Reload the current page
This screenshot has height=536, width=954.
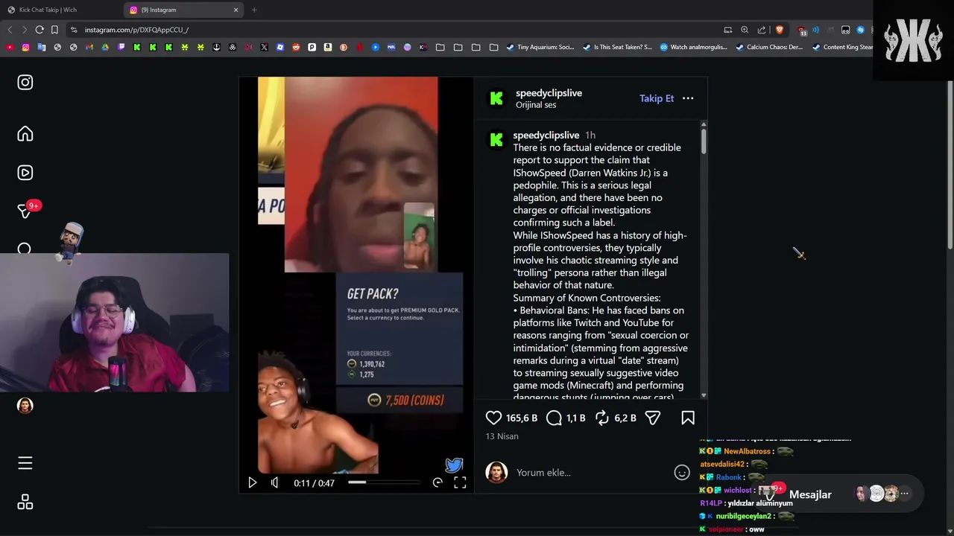pyautogui.click(x=40, y=30)
